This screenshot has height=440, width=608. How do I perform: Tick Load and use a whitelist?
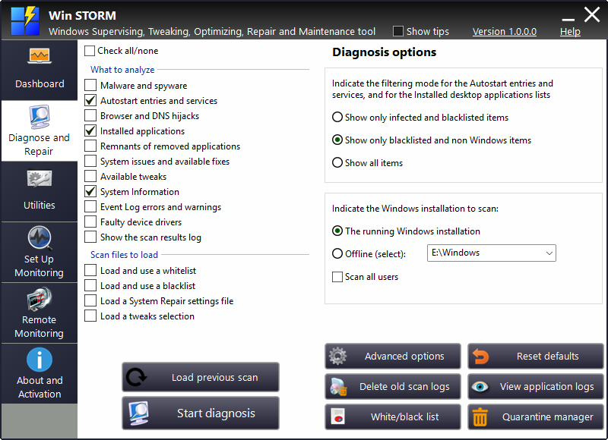[90, 270]
